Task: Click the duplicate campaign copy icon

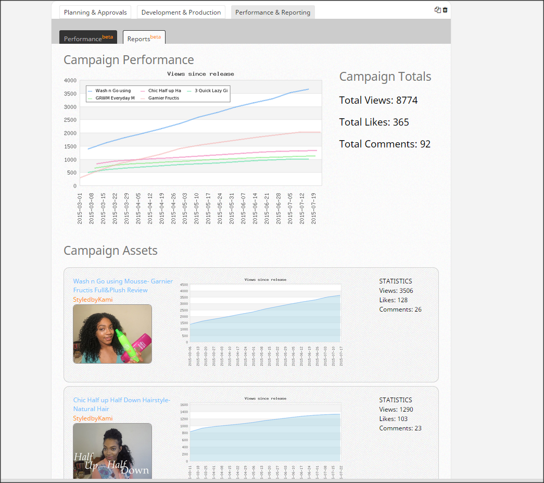Action: 437,10
